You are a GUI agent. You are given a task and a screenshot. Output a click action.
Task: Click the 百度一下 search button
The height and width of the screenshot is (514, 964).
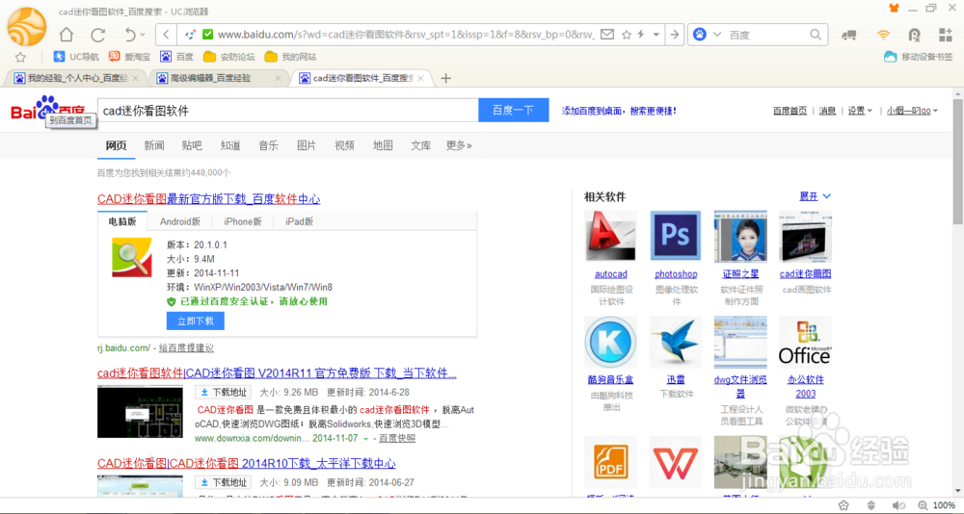514,111
